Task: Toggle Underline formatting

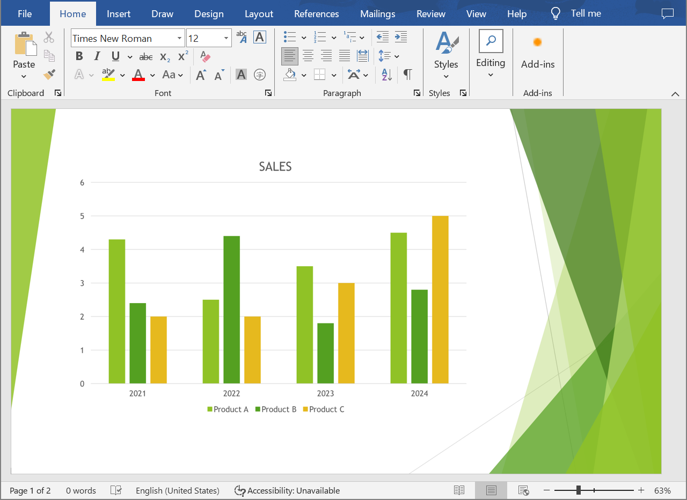Action: [115, 56]
